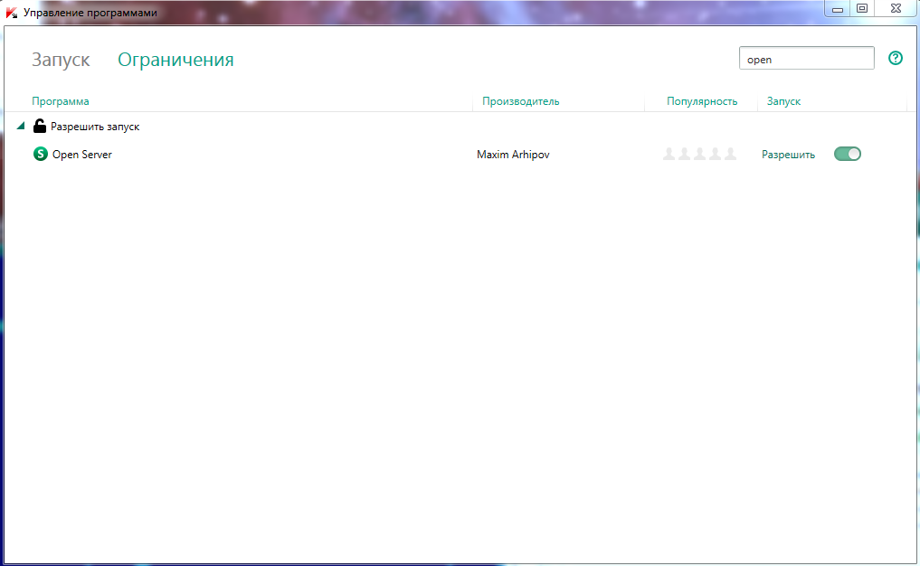Open help via the question mark icon
Screen dimensions: 920x566
[x=896, y=59]
